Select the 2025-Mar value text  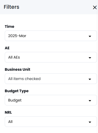pyautogui.click(x=17, y=36)
